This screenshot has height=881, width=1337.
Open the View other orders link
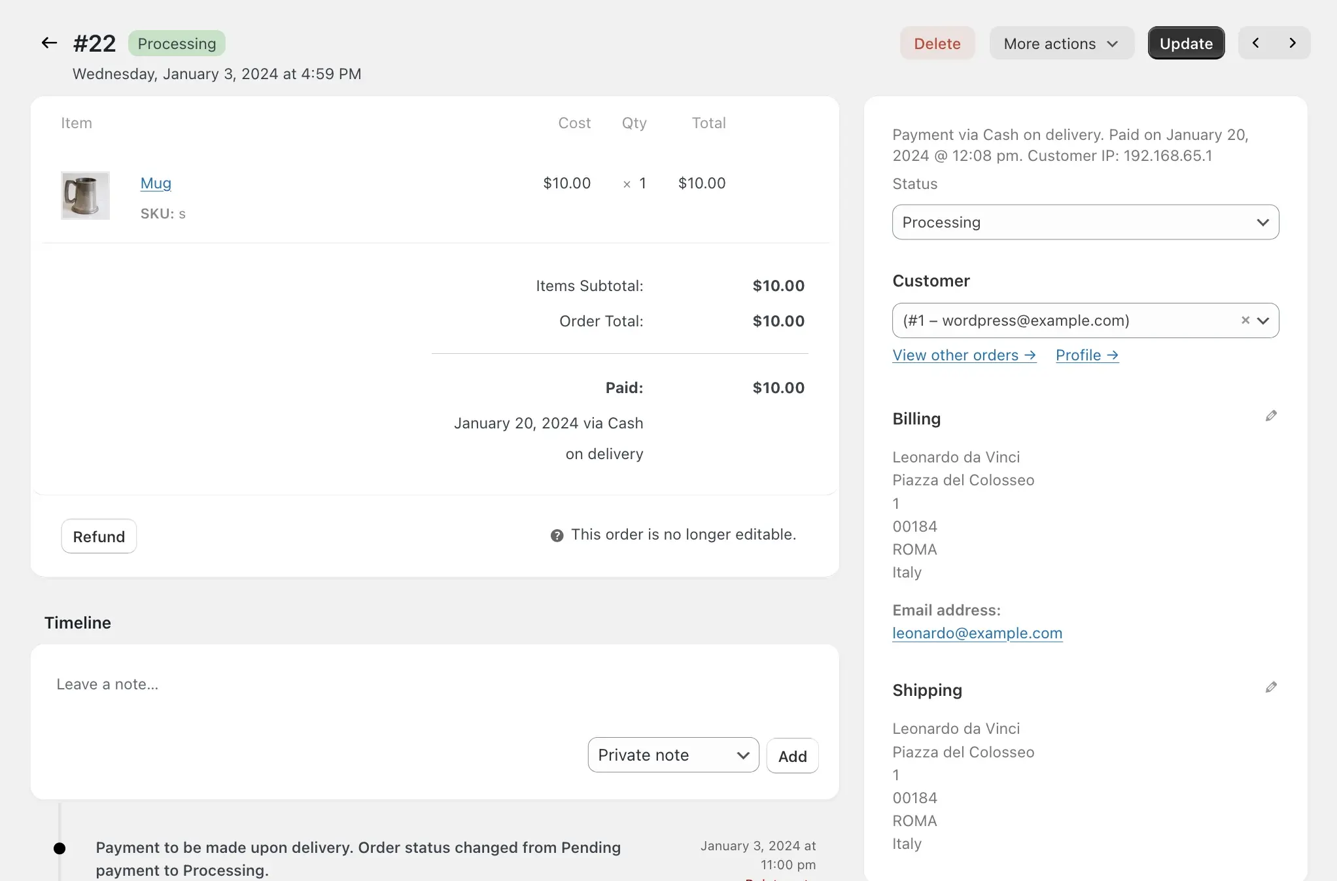pos(963,355)
